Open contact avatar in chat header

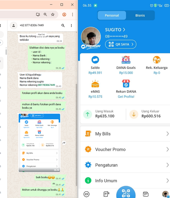[13, 25]
